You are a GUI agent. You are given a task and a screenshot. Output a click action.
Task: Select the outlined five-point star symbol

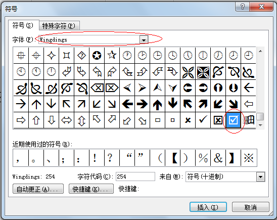112,55
